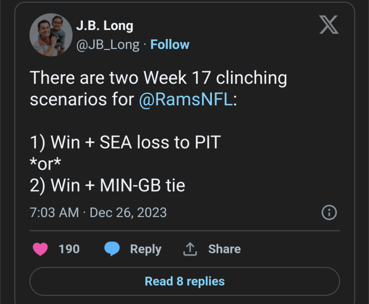
Task: Click the 'Win + MIN-GB tie' line
Action: click(108, 185)
